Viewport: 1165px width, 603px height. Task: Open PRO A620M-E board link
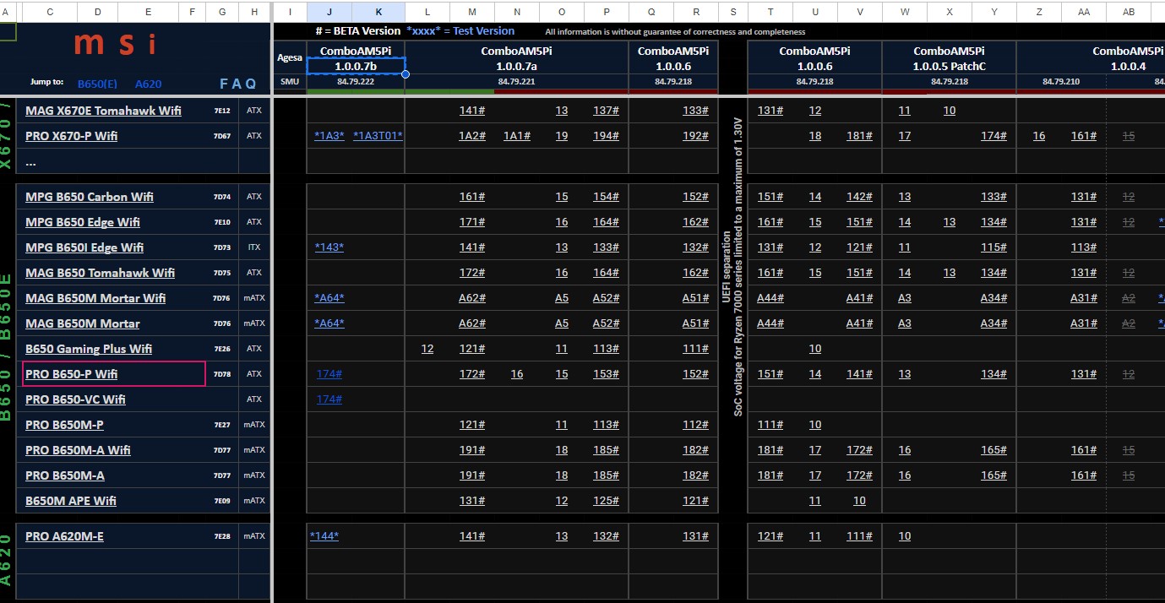[64, 536]
